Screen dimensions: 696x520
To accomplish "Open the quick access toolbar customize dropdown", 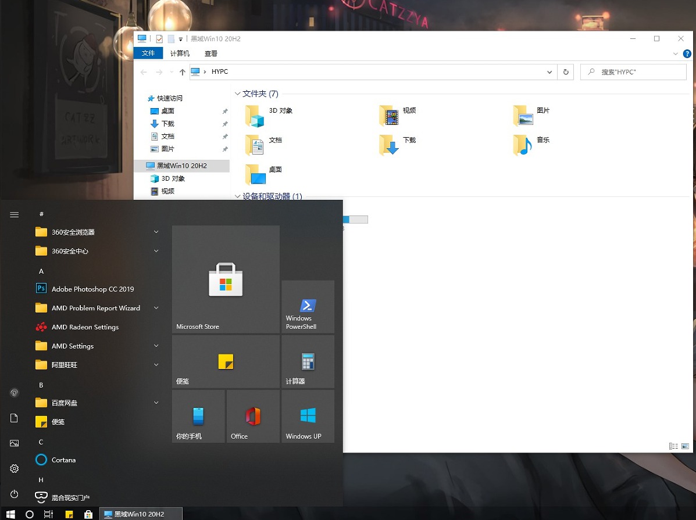I will 181,40.
